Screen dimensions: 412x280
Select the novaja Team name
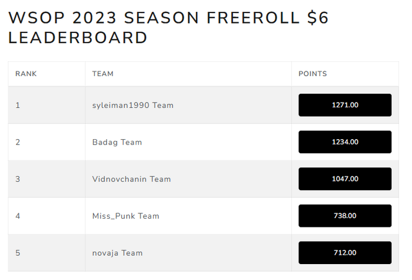click(117, 253)
